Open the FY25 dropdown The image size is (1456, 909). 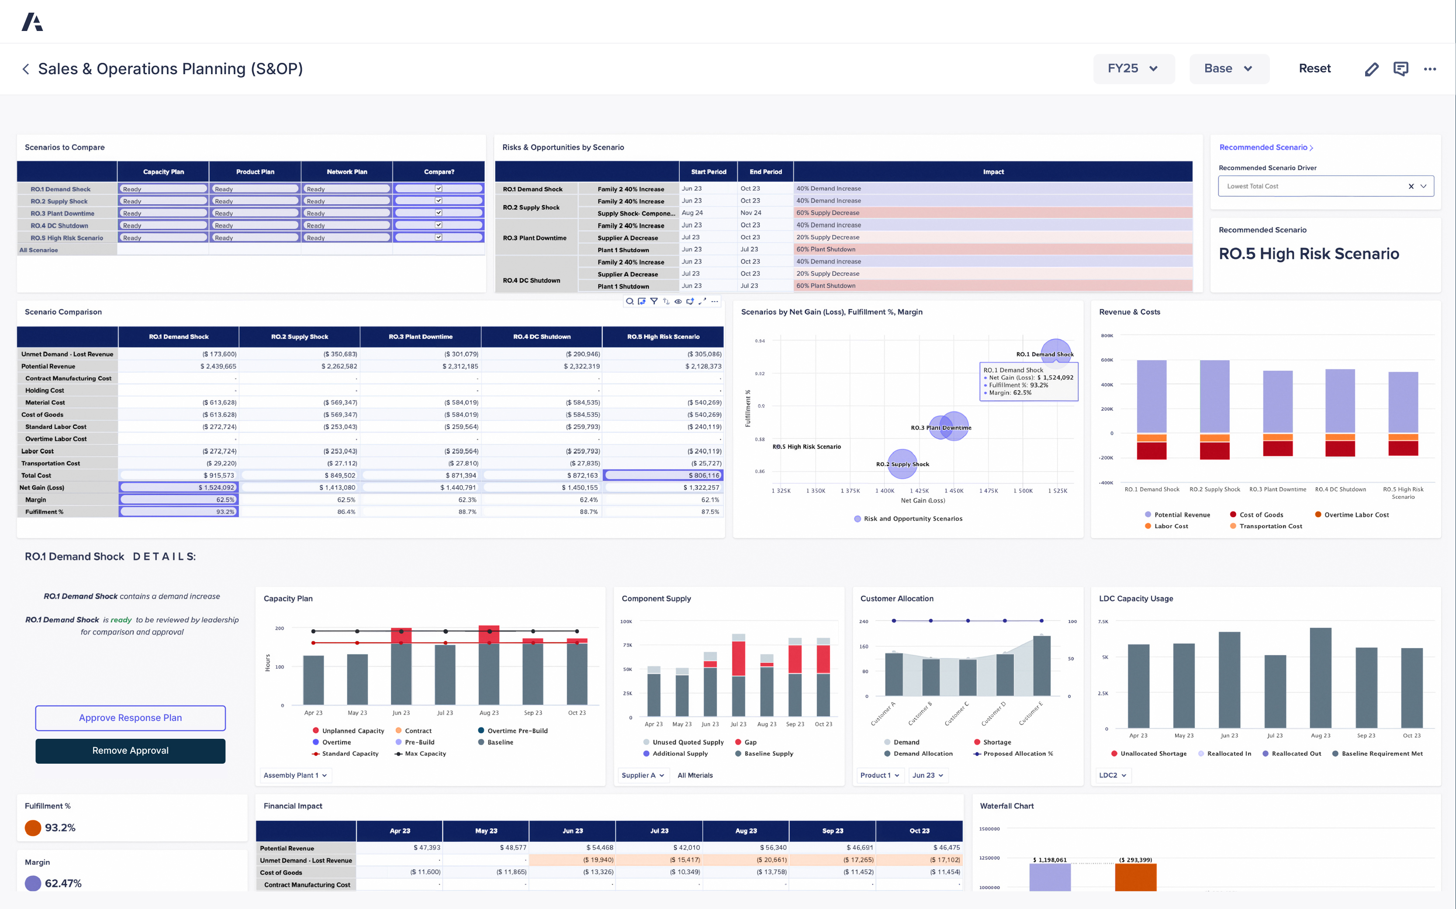pyautogui.click(x=1134, y=68)
